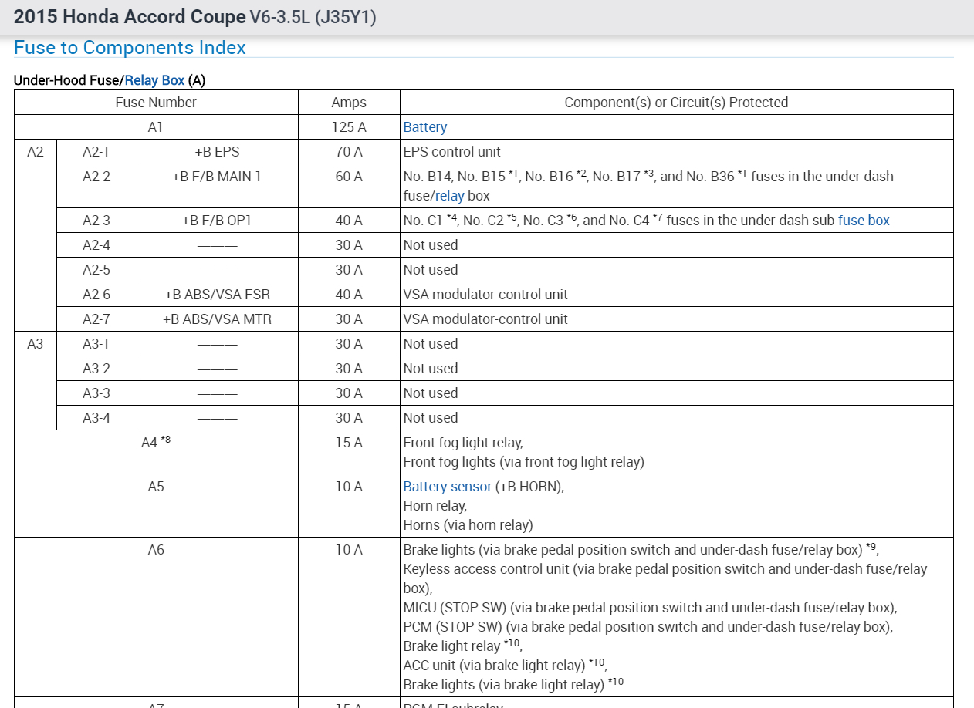The height and width of the screenshot is (708, 974).
Task: Select the Front fog light relay text
Action: [x=462, y=443]
